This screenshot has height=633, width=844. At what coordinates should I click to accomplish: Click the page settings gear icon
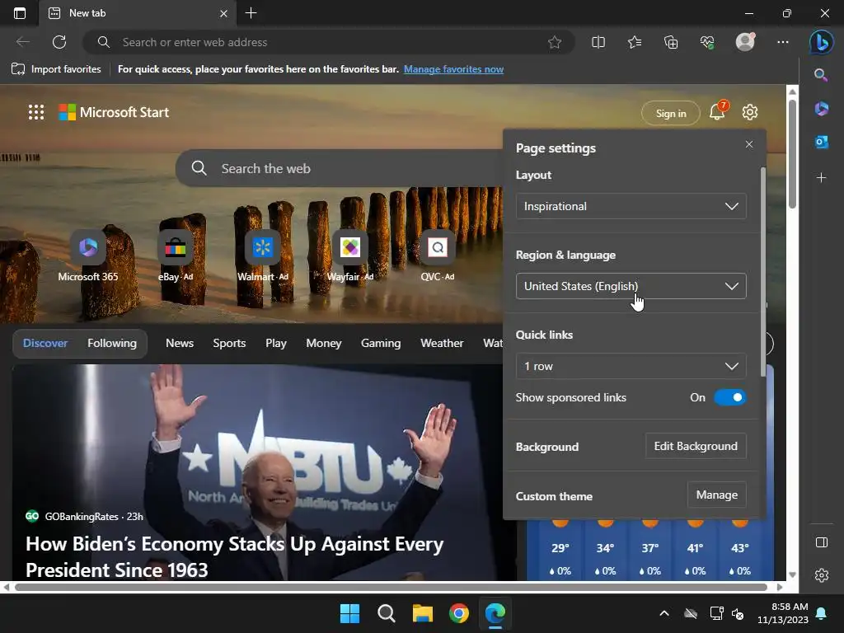pyautogui.click(x=750, y=112)
